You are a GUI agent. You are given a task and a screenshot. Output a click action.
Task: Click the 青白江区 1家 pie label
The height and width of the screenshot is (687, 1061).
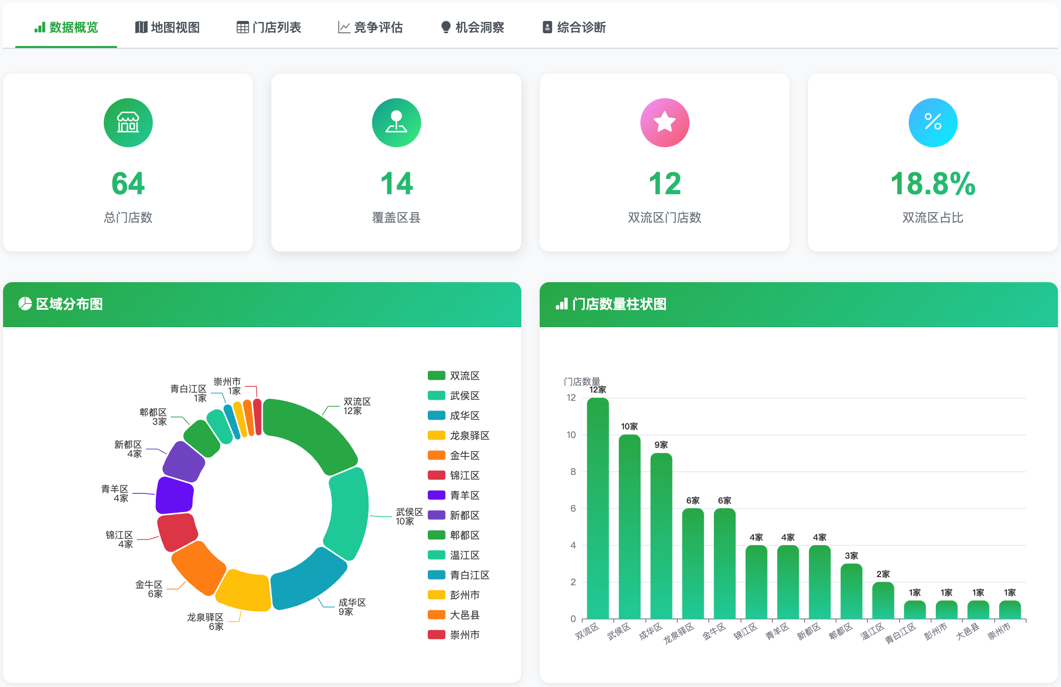189,393
